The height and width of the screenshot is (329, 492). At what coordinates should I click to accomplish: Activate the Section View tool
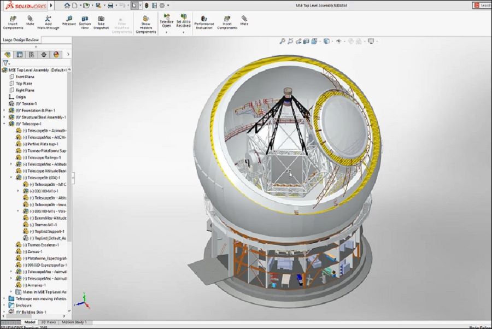tap(85, 21)
